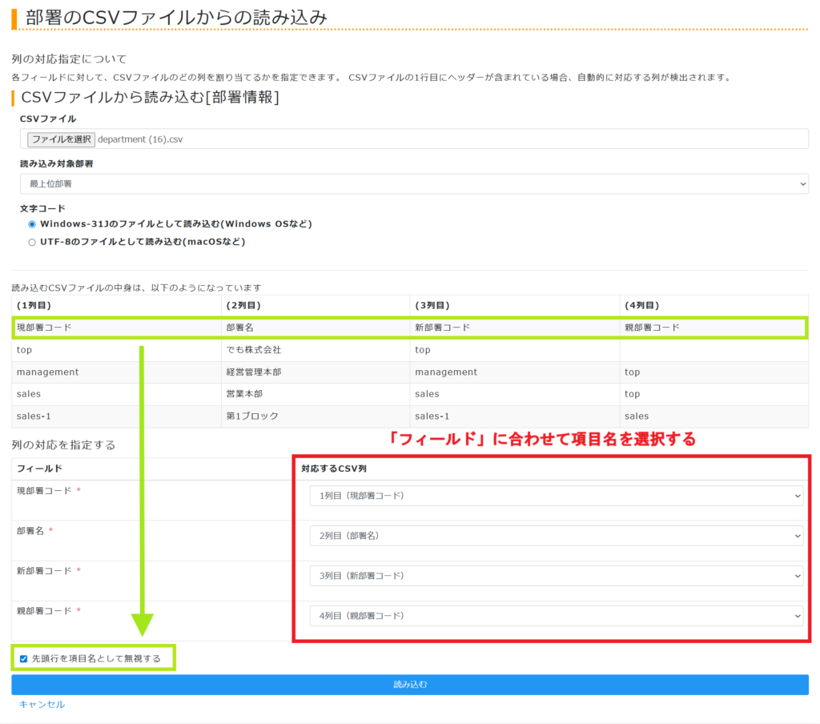The image size is (820, 724).
Task: Click the (3列目) column header in preview
Action: [432, 306]
